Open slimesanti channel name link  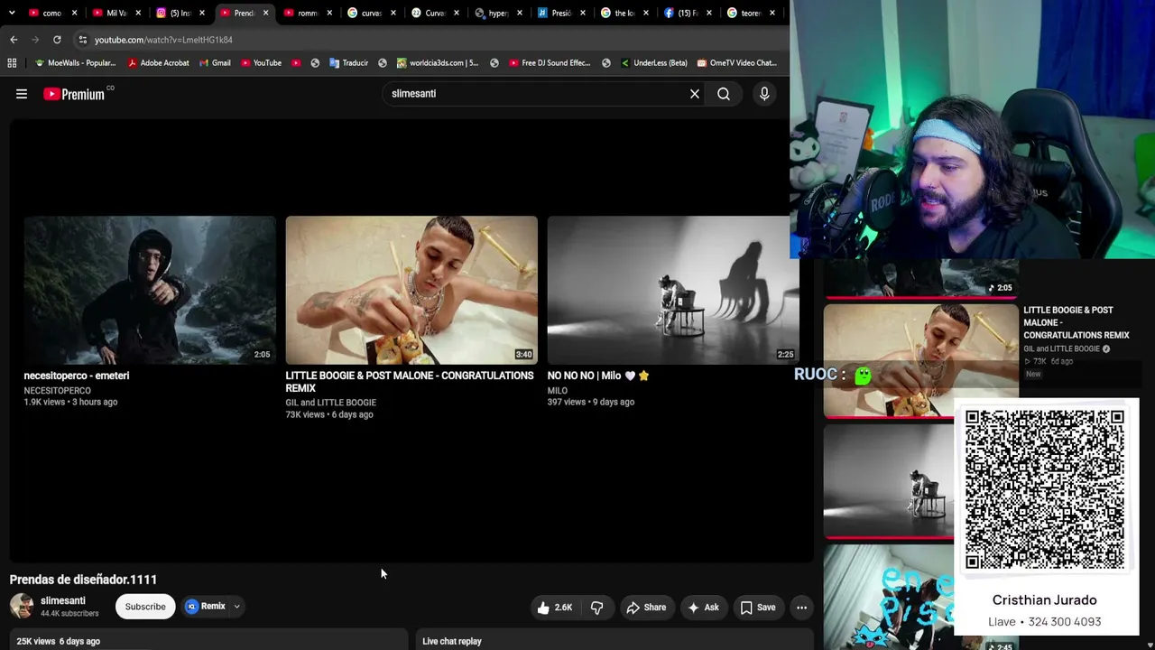(63, 600)
